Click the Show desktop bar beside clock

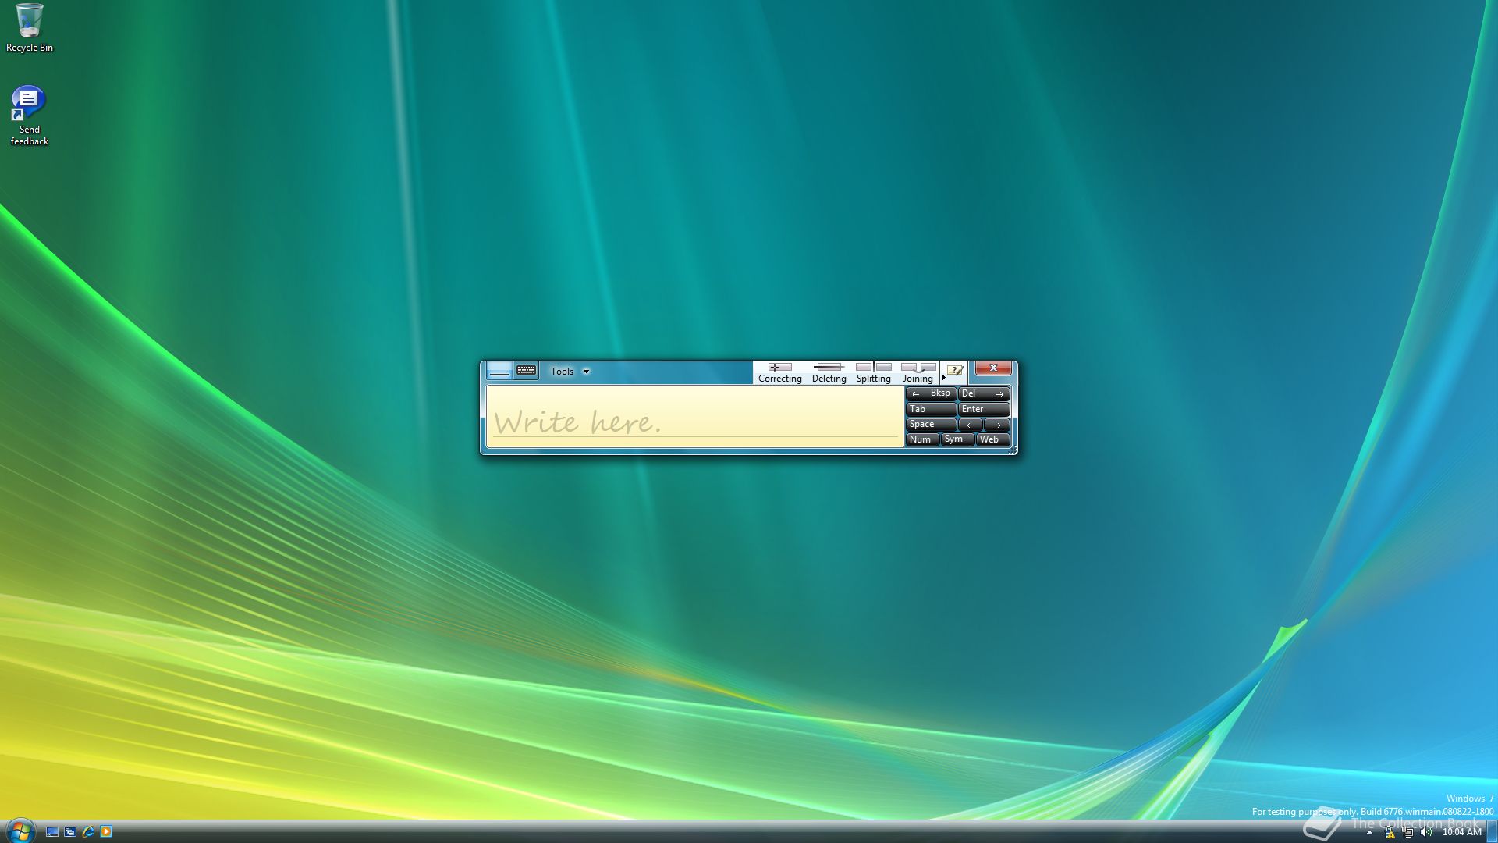pos(1492,832)
